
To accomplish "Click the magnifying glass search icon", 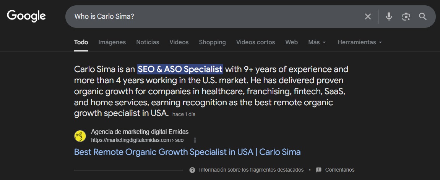I will click(422, 16).
